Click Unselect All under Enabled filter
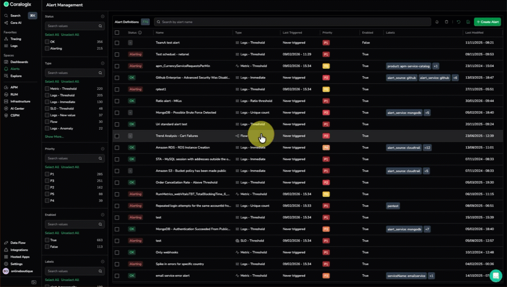Viewport: 507px width, 287px height. point(70,233)
